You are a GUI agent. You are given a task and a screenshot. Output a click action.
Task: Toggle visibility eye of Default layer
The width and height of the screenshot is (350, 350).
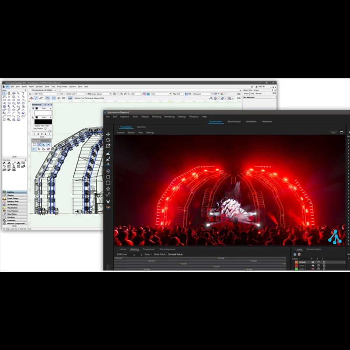pos(313,262)
